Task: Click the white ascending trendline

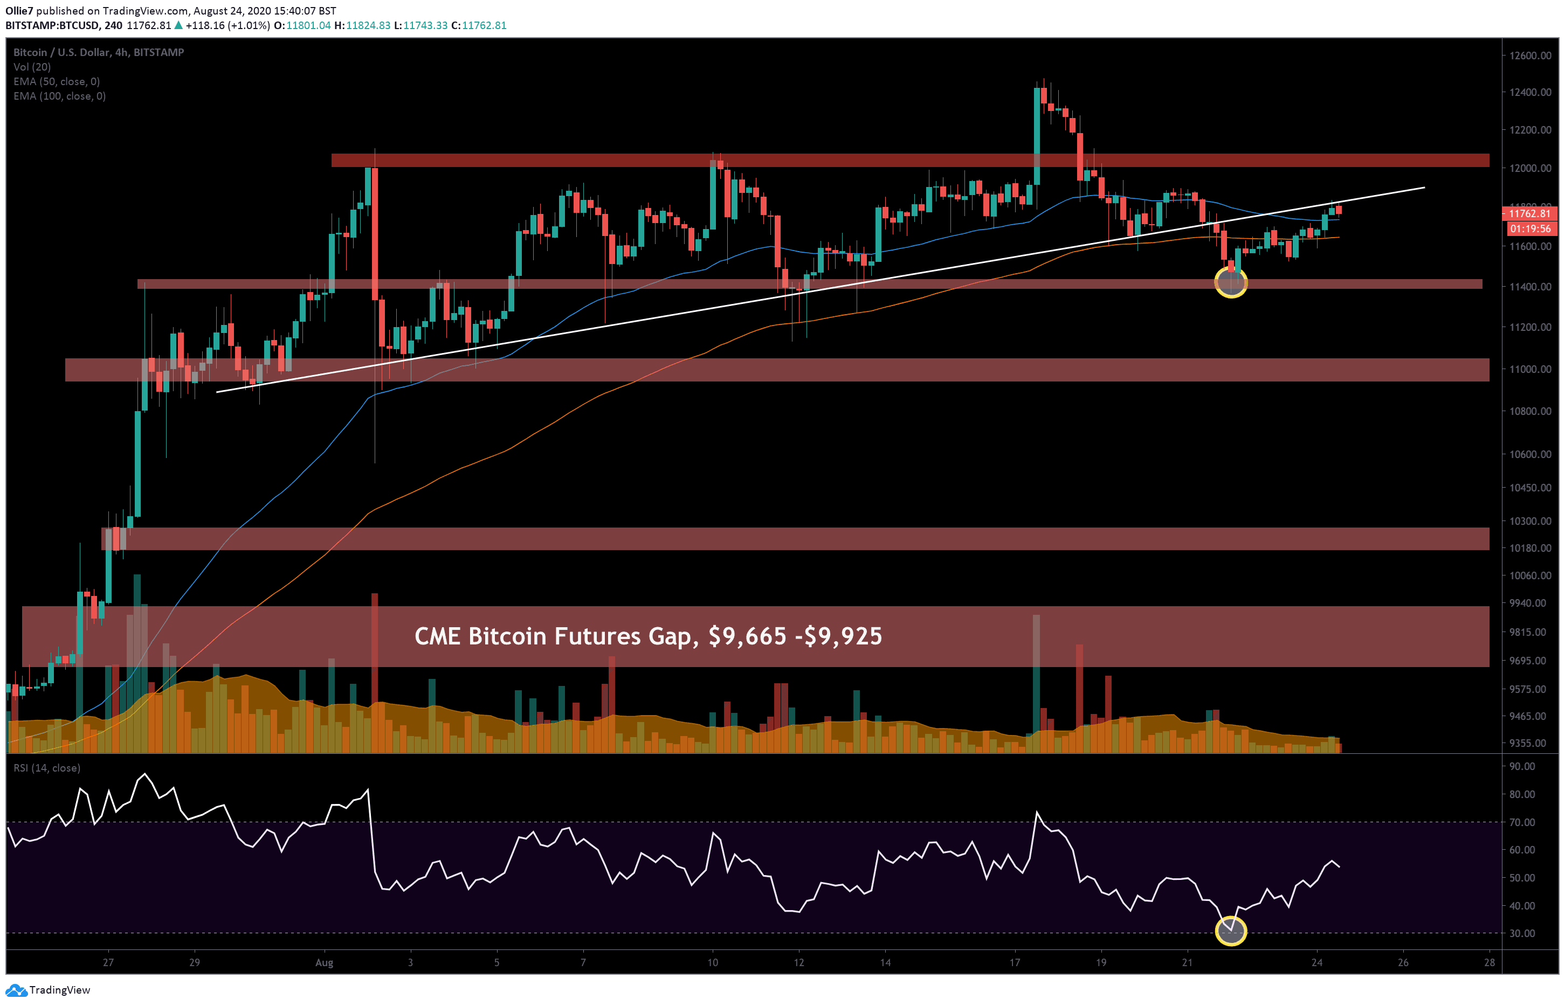Action: coord(820,290)
